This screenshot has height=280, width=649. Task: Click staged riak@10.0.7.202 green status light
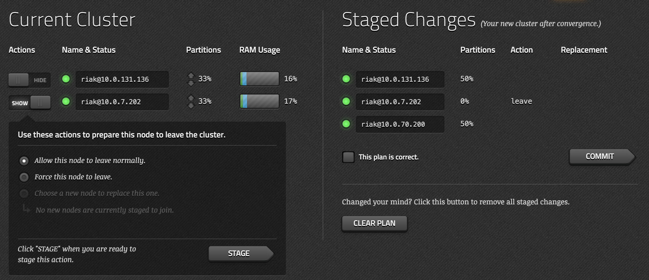346,101
